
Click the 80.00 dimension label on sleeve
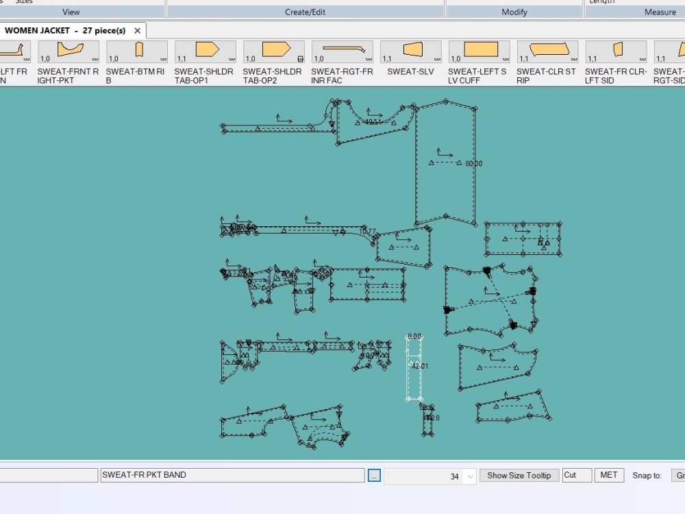(x=473, y=164)
